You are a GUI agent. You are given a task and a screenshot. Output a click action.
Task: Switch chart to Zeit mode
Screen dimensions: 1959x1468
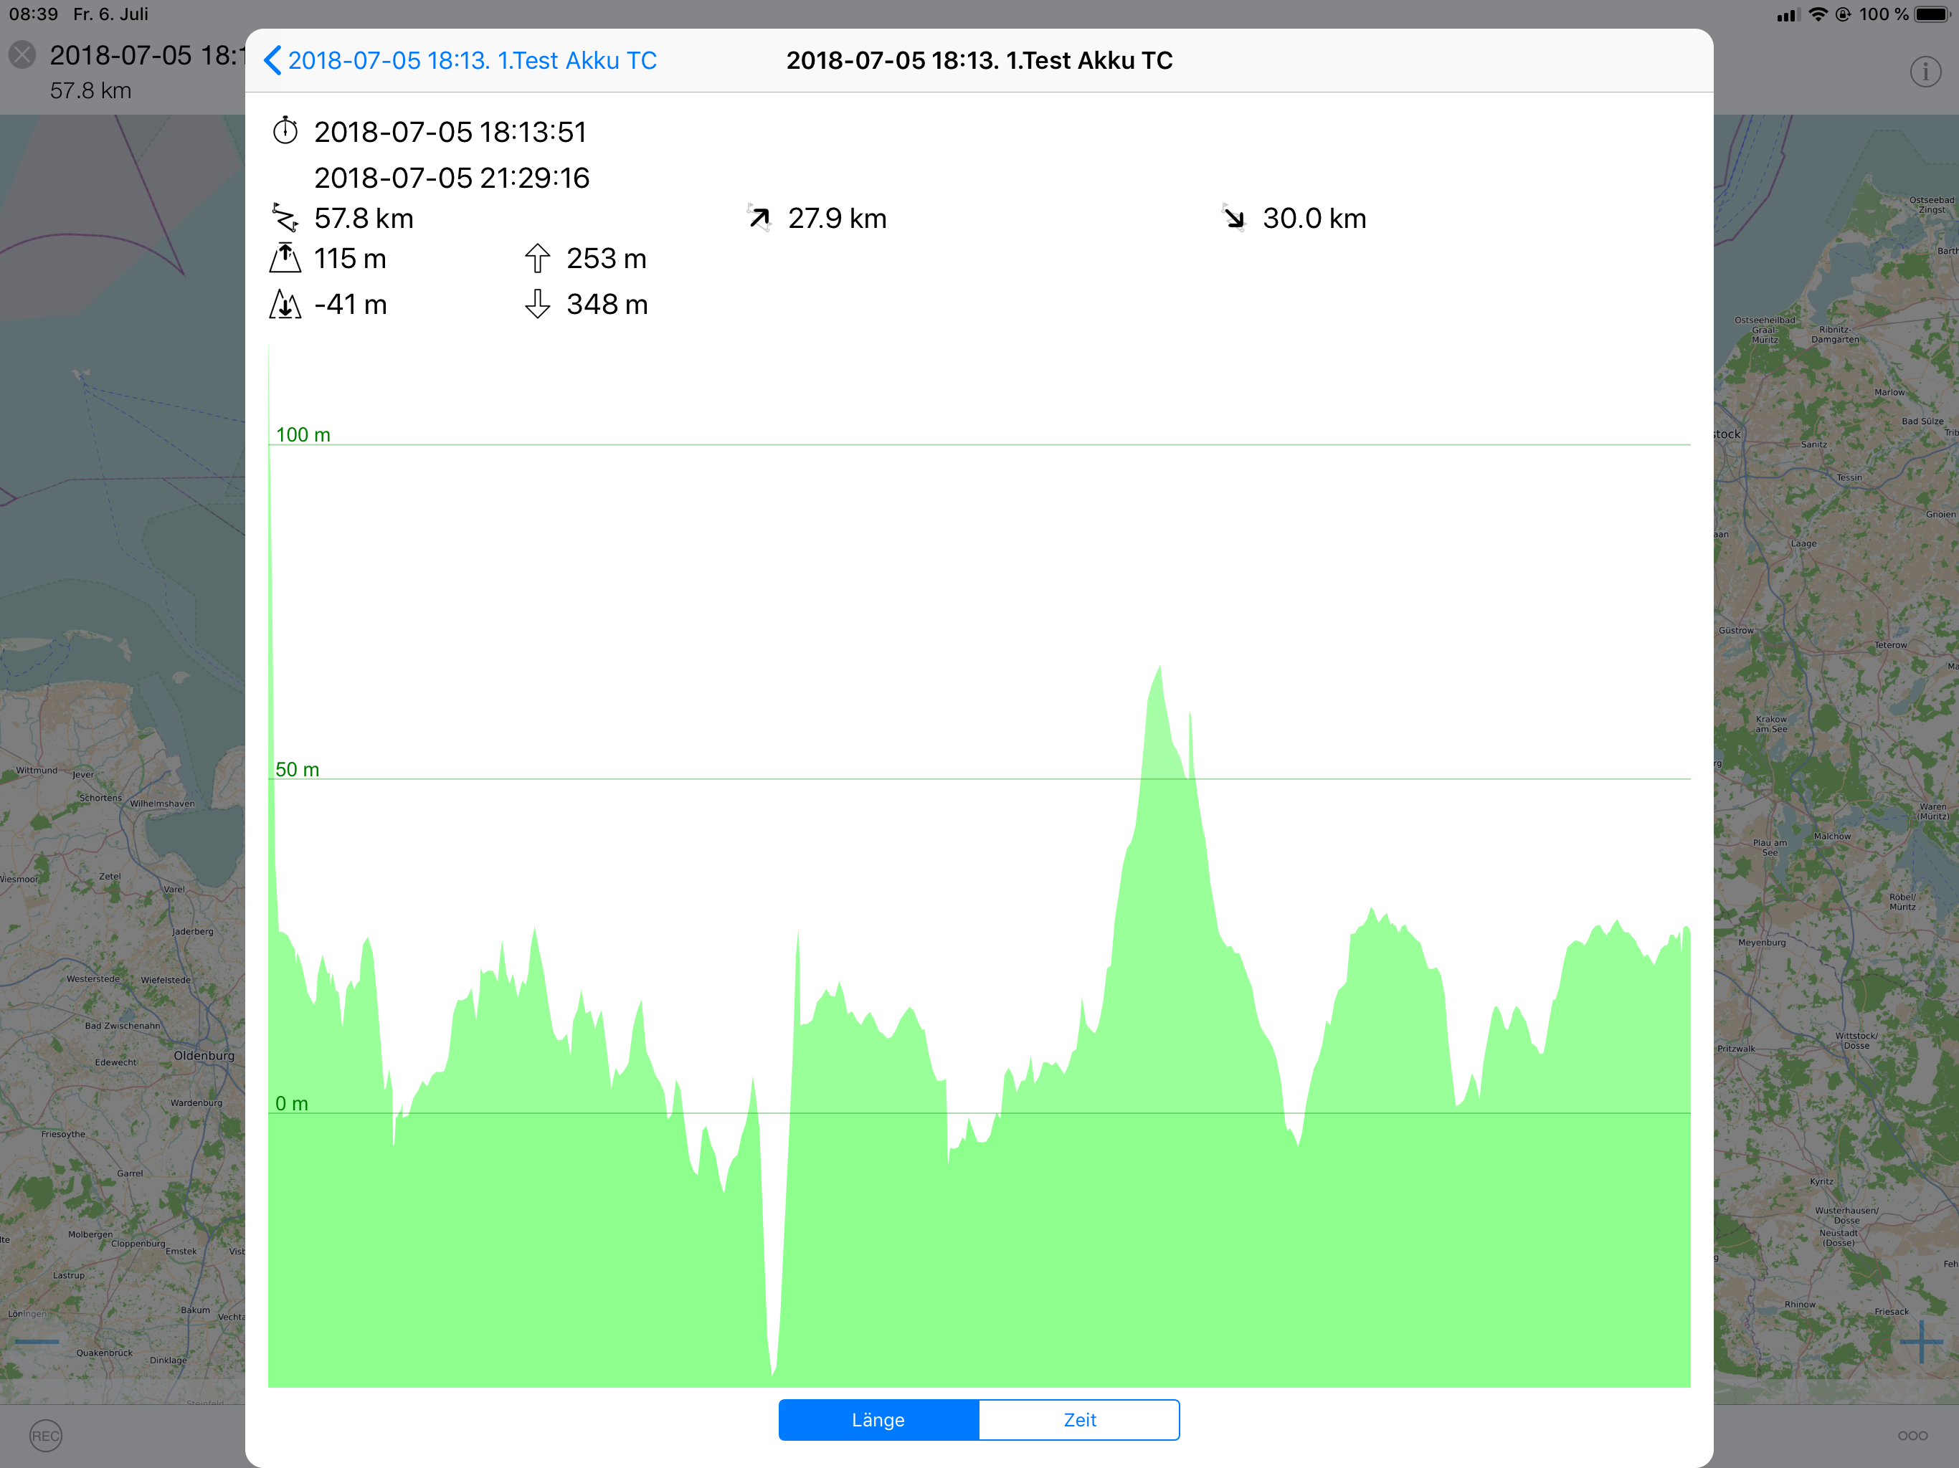tap(1080, 1420)
